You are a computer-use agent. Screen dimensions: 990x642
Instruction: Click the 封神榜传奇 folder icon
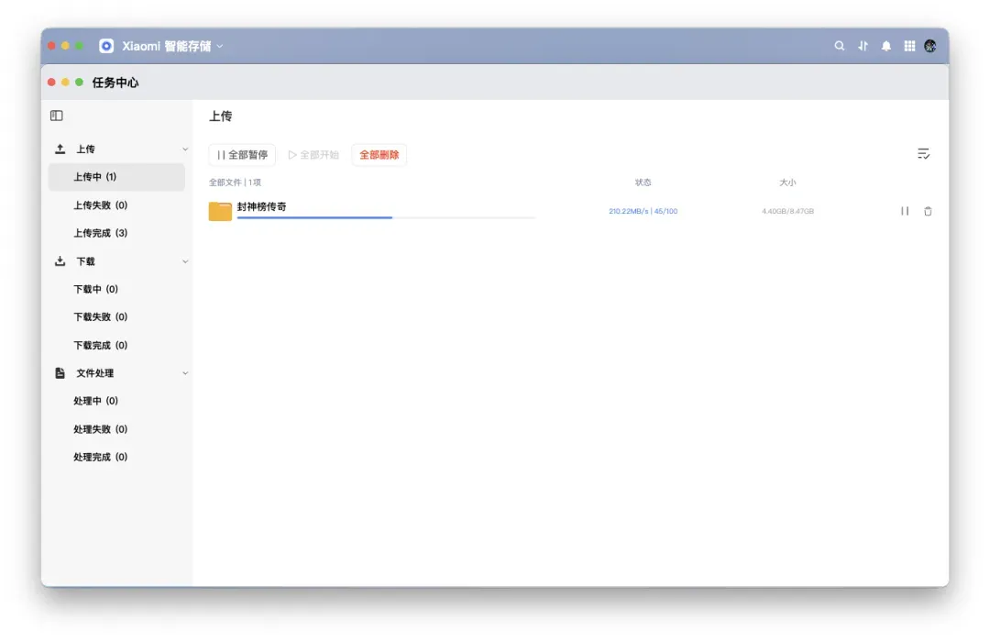220,211
